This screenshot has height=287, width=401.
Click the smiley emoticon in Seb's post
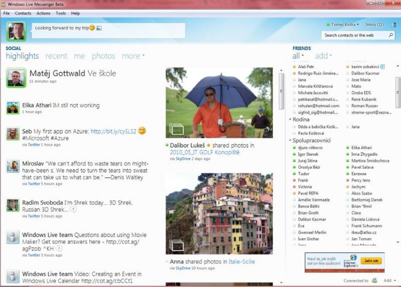pyautogui.click(x=142, y=131)
